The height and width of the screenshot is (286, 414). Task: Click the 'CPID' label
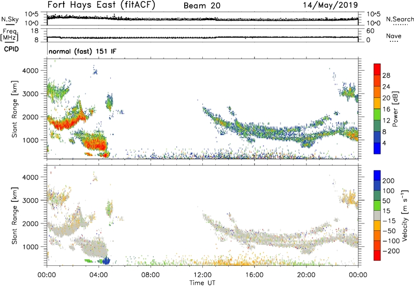(x=11, y=49)
